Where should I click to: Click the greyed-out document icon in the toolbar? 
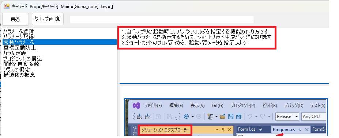coord(158,117)
